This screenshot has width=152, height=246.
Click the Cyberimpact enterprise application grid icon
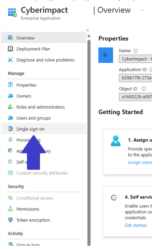[12, 12]
